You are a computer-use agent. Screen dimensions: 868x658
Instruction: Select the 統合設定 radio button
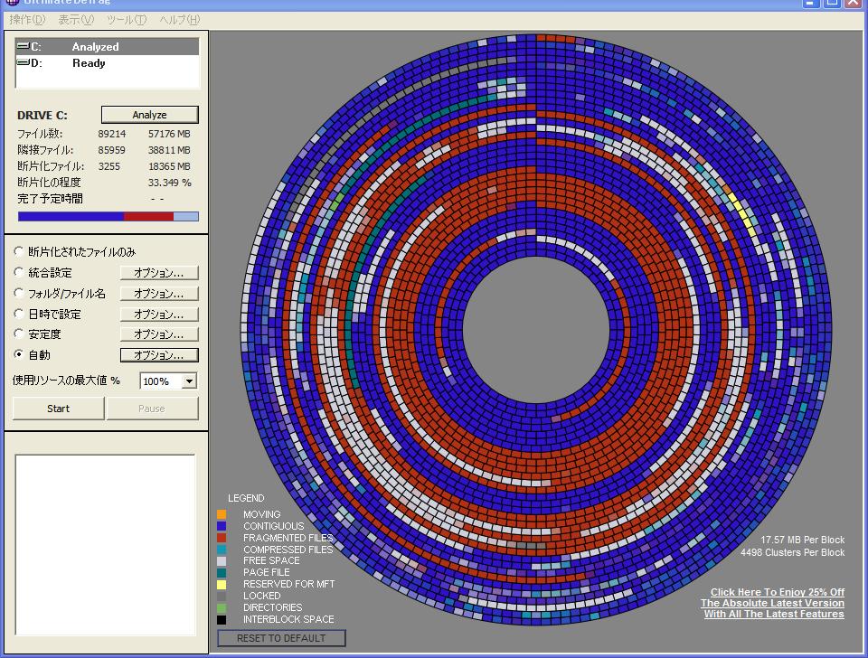click(x=18, y=272)
